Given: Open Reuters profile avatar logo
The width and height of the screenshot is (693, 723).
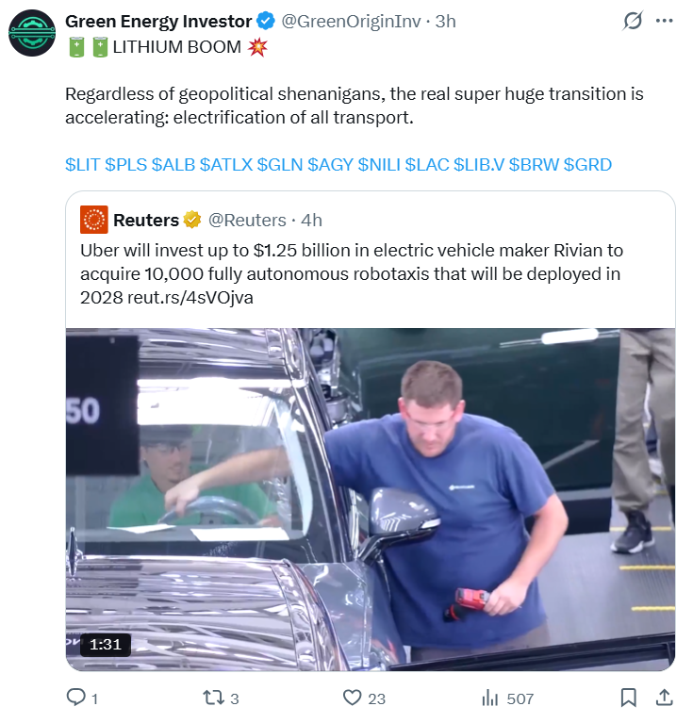Looking at the screenshot, I should [x=94, y=220].
